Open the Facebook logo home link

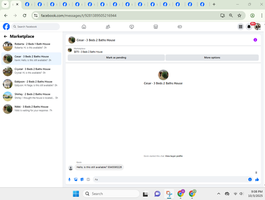point(6,27)
